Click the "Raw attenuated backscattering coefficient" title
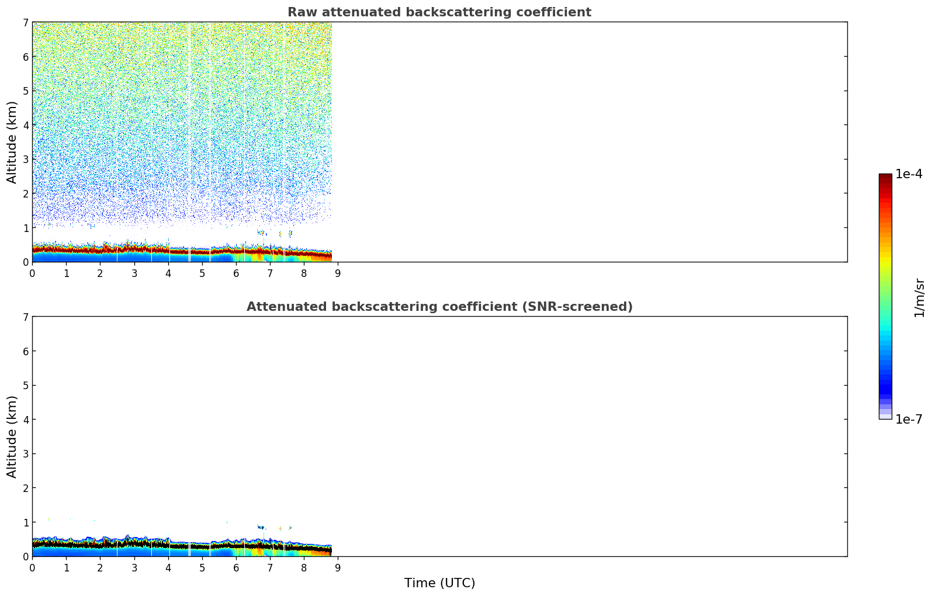The image size is (932, 596). coord(439,12)
